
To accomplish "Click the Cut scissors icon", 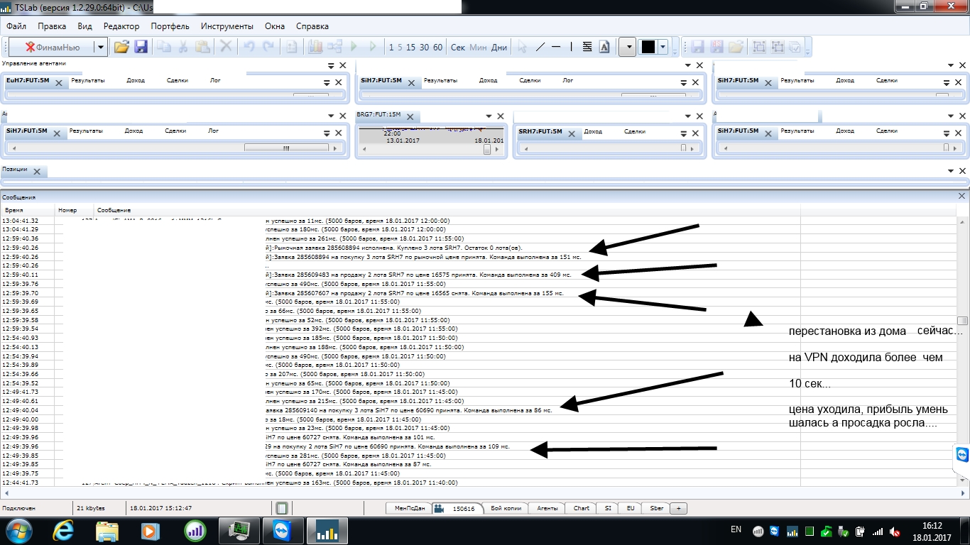I will pos(183,47).
